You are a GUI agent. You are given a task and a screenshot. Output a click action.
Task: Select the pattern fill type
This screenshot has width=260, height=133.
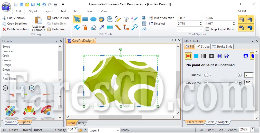click(x=219, y=56)
